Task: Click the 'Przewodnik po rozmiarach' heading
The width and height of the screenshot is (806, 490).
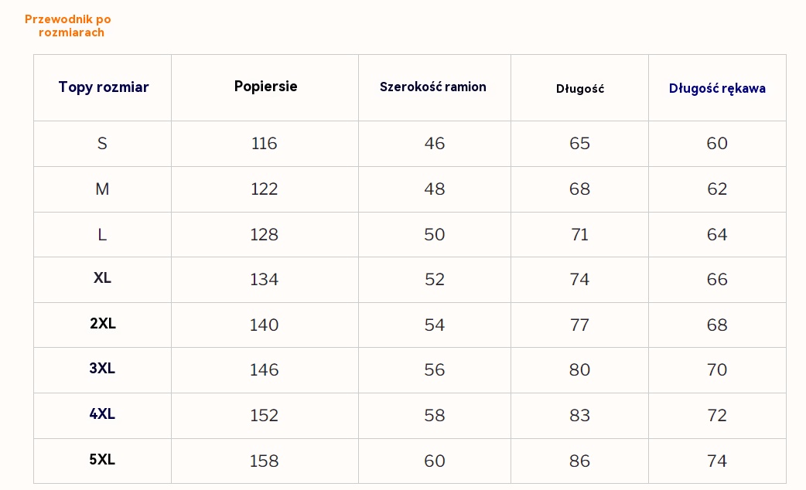Action: point(68,26)
